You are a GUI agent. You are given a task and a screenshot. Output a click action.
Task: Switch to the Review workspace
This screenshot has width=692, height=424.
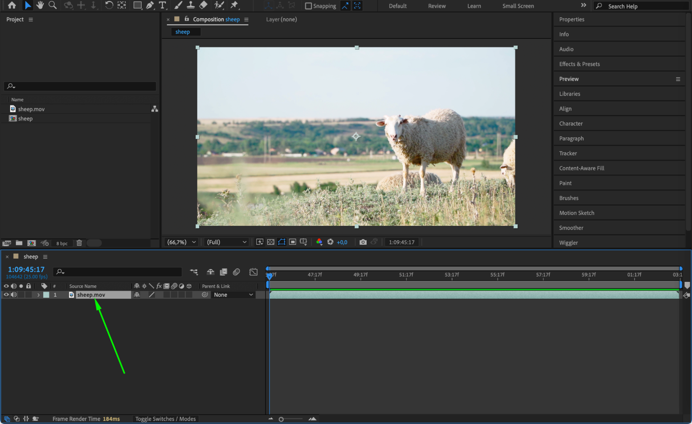pos(437,6)
